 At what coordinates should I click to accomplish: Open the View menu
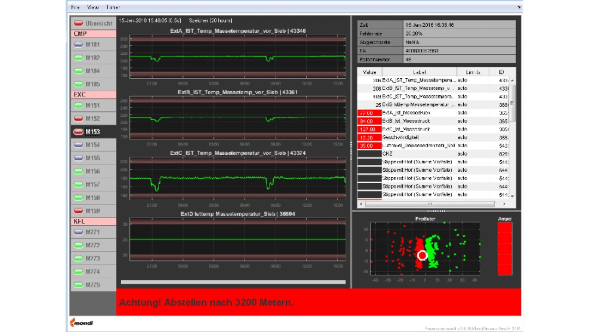93,7
